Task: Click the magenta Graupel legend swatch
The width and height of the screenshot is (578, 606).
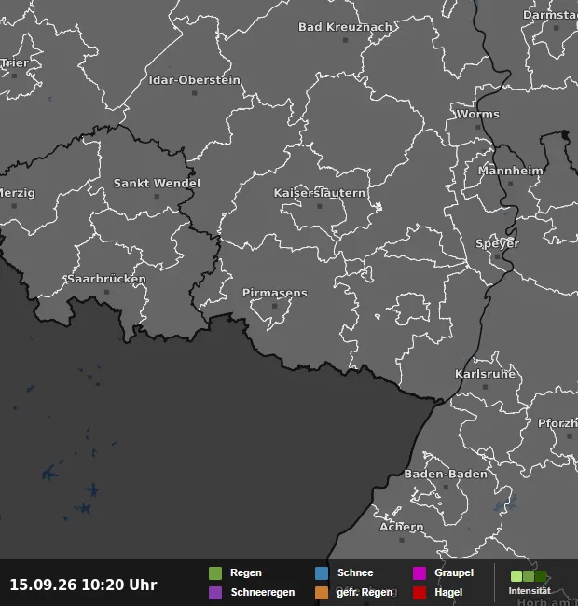Action: click(420, 573)
